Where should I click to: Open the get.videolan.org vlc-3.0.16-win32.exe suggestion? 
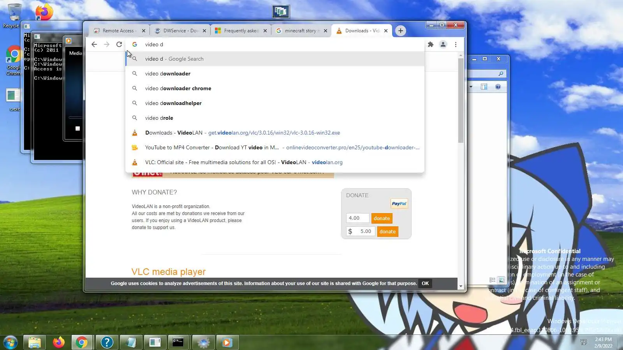275,133
